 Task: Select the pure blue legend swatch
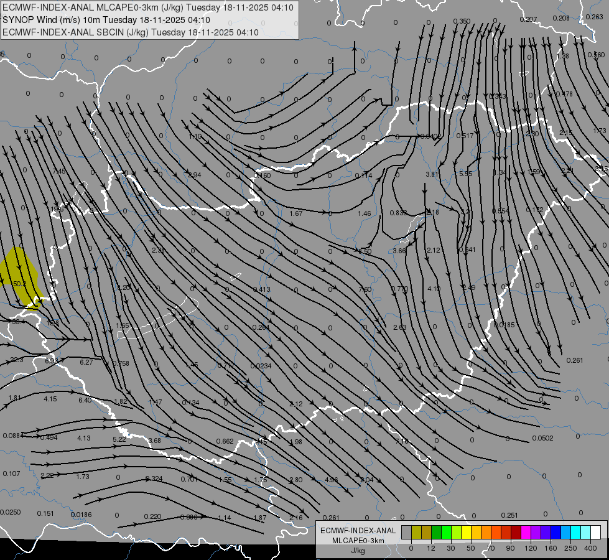556,532
